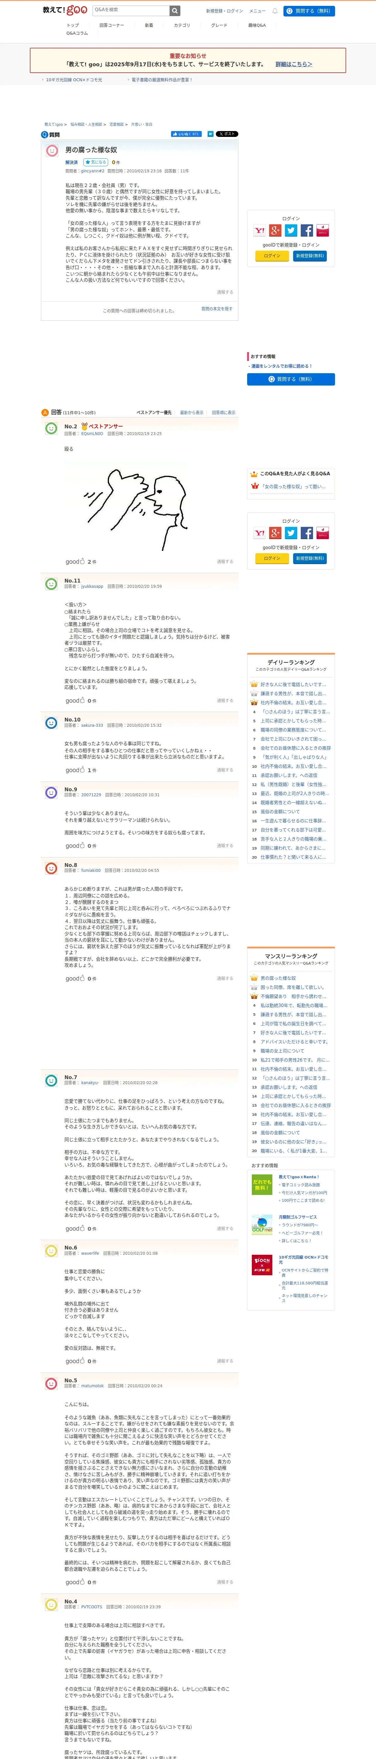Viewport: 376px width, 1759px height.
Task: Go to the トップ nav tab
Action: [73, 25]
